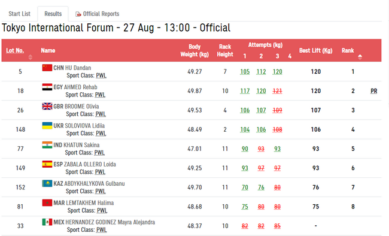The width and height of the screenshot is (389, 236).
Task: Open the Start List tab
Action: tap(19, 14)
